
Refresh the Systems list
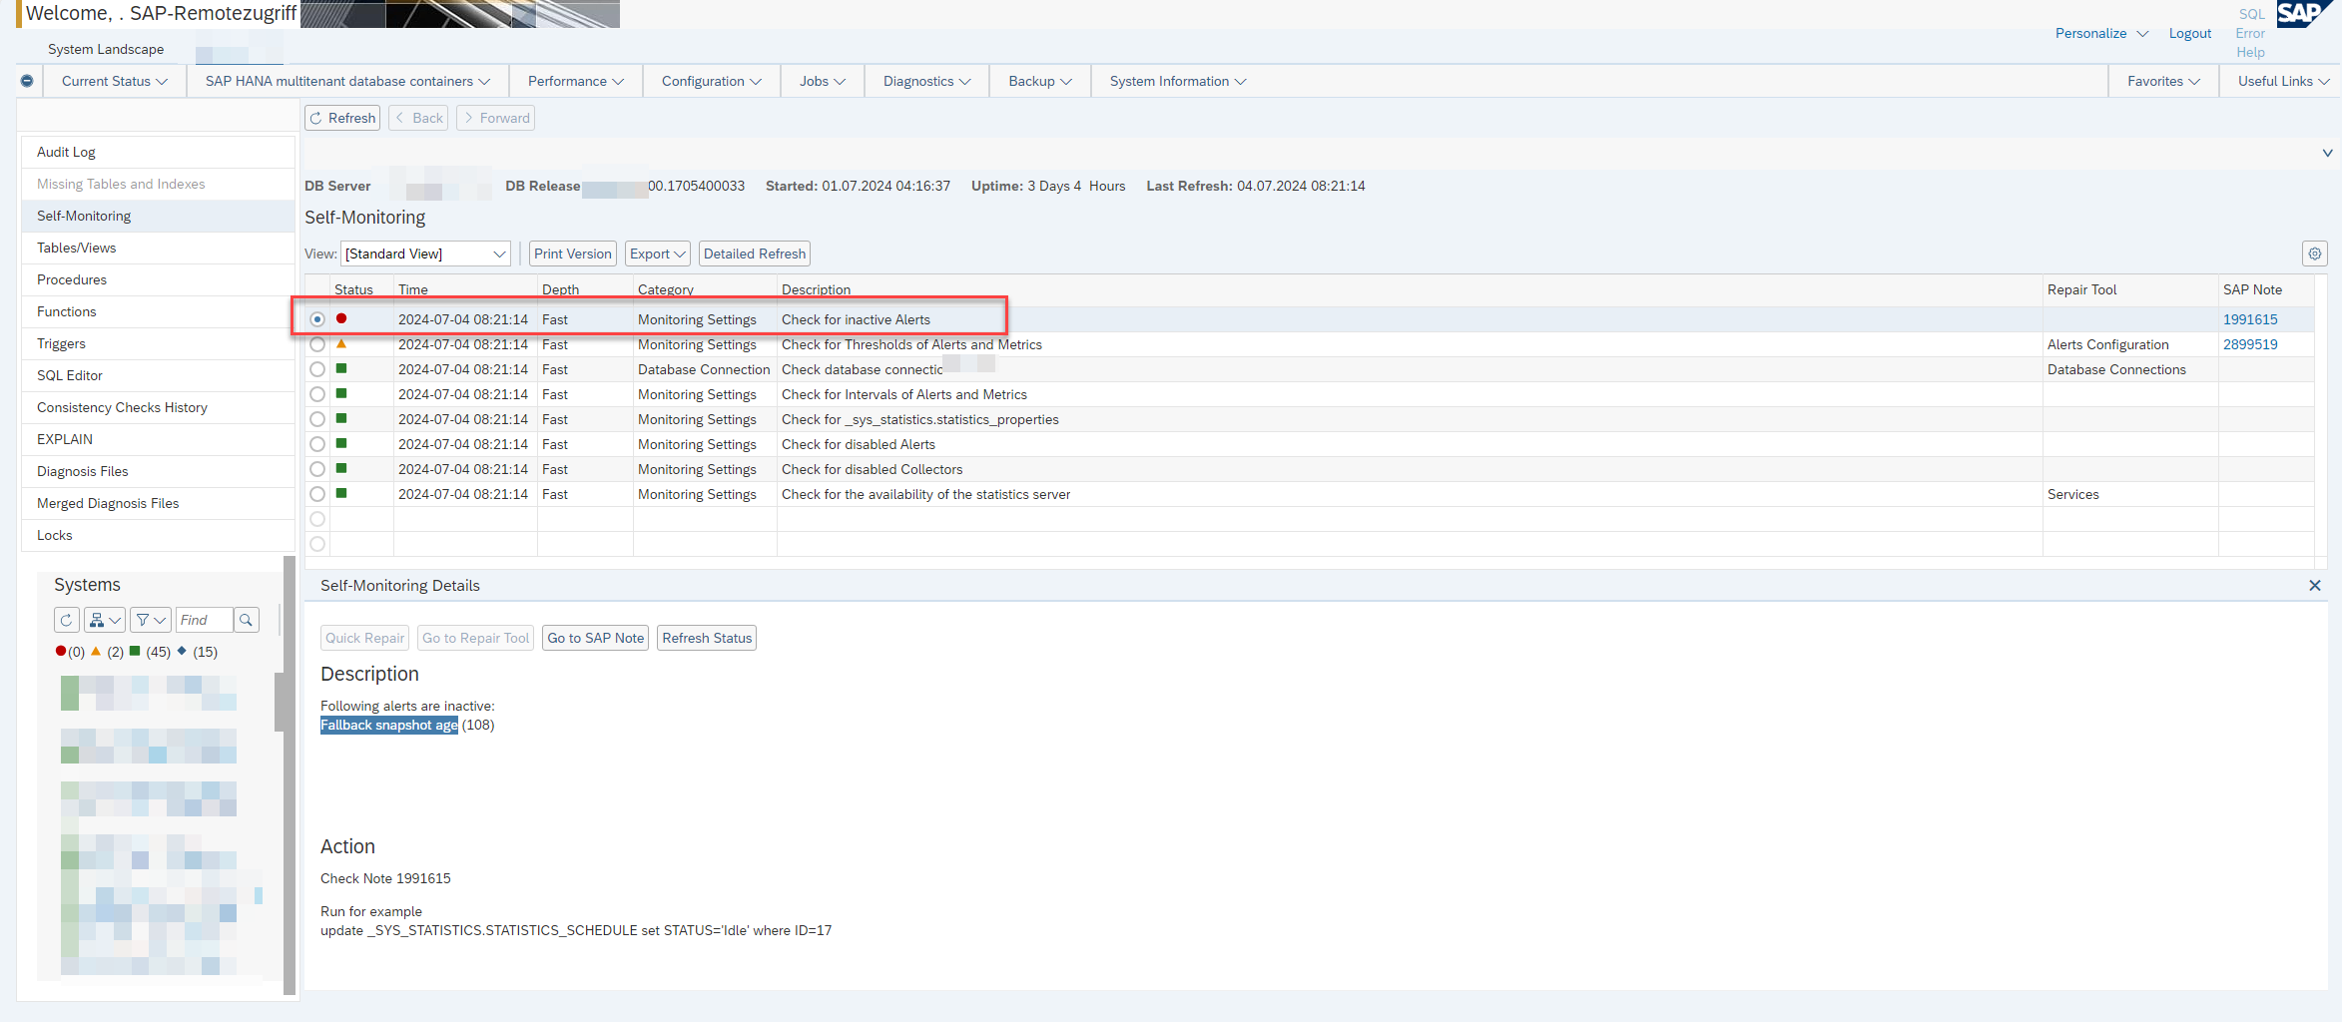(x=67, y=620)
